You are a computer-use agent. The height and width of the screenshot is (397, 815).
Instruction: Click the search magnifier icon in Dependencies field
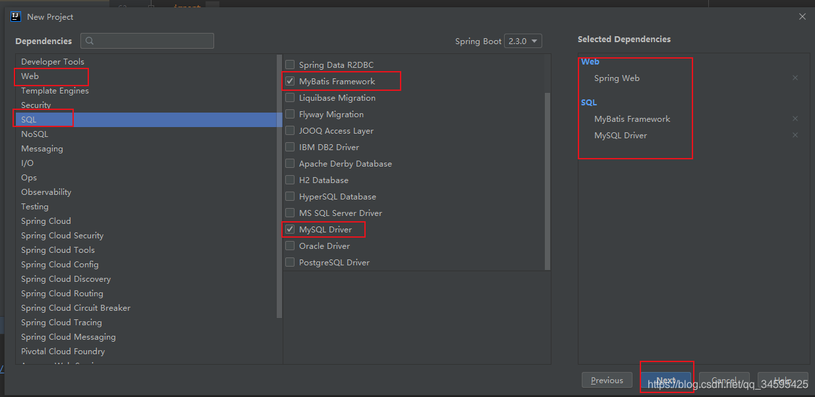pos(90,41)
